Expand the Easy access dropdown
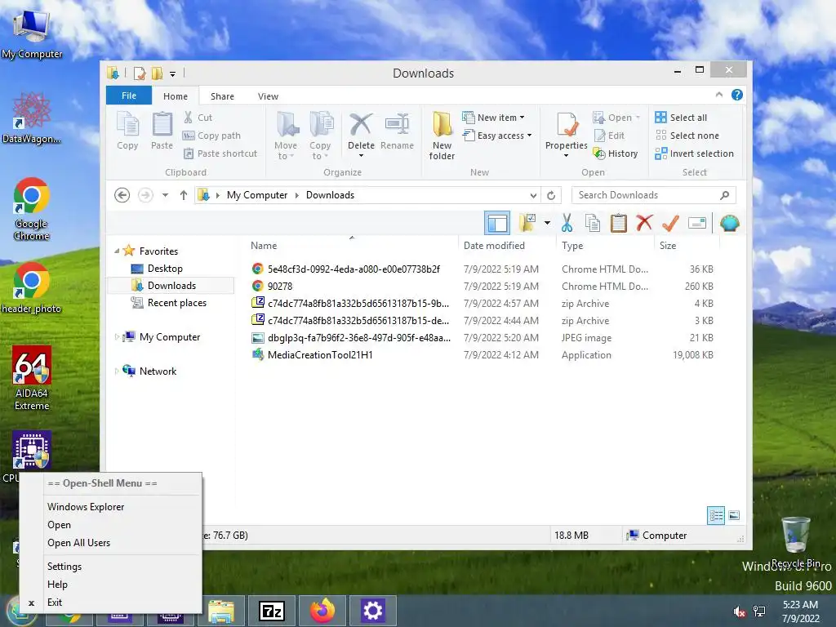The width and height of the screenshot is (836, 627). [529, 136]
